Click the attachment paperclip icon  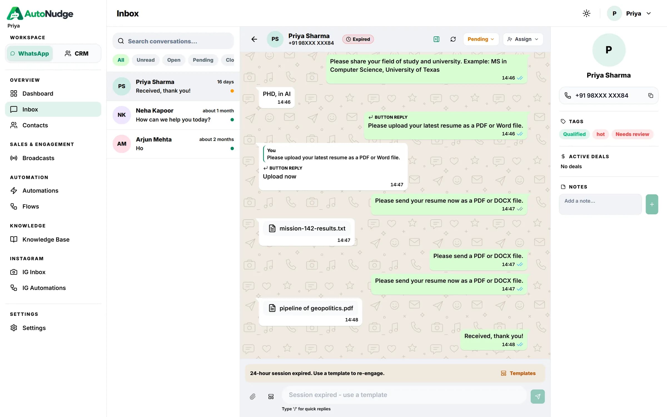(252, 396)
